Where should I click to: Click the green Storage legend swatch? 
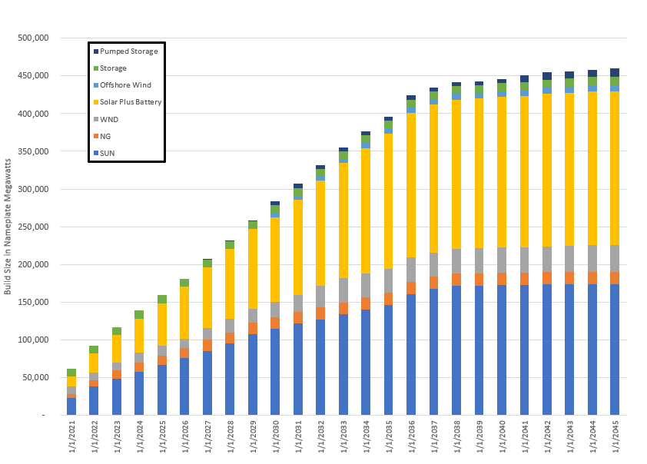click(96, 68)
